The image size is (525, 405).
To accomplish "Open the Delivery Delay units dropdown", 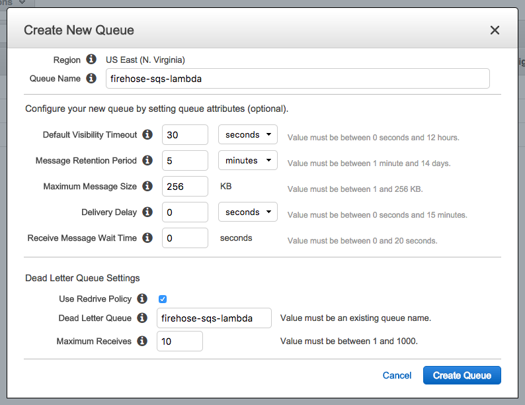I will tap(248, 212).
